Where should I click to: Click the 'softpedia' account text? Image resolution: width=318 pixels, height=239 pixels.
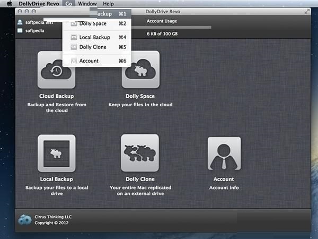click(34, 31)
